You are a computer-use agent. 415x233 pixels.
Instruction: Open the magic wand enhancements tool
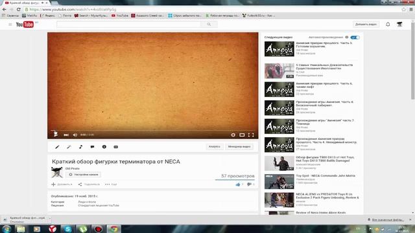69,147
